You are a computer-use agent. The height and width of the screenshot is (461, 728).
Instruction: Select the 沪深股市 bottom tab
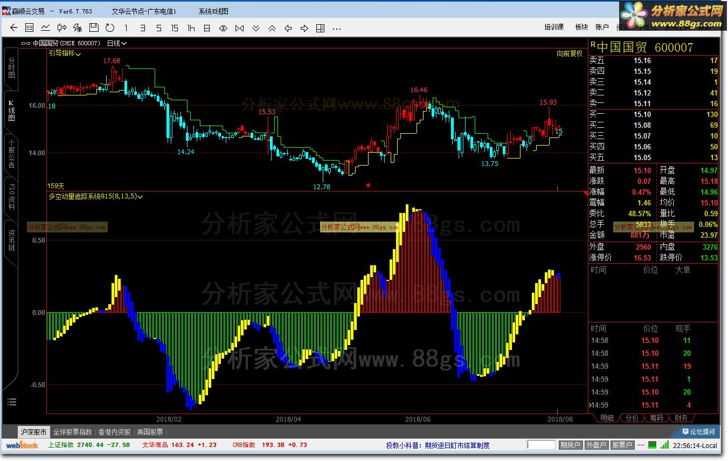34,432
